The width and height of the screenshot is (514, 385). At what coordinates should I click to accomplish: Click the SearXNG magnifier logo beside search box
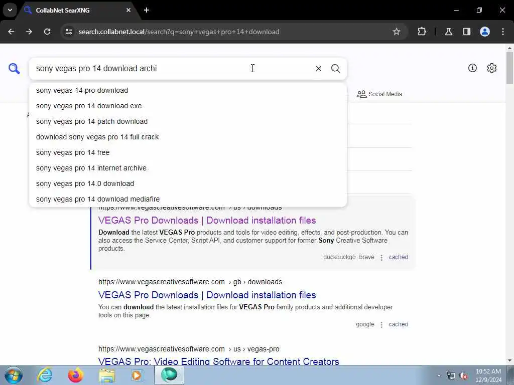(14, 68)
